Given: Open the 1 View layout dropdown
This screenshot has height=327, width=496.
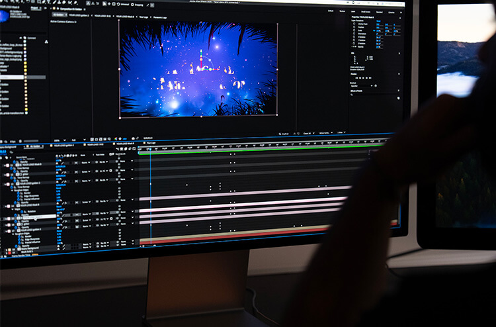Looking at the screenshot, I should (x=341, y=132).
